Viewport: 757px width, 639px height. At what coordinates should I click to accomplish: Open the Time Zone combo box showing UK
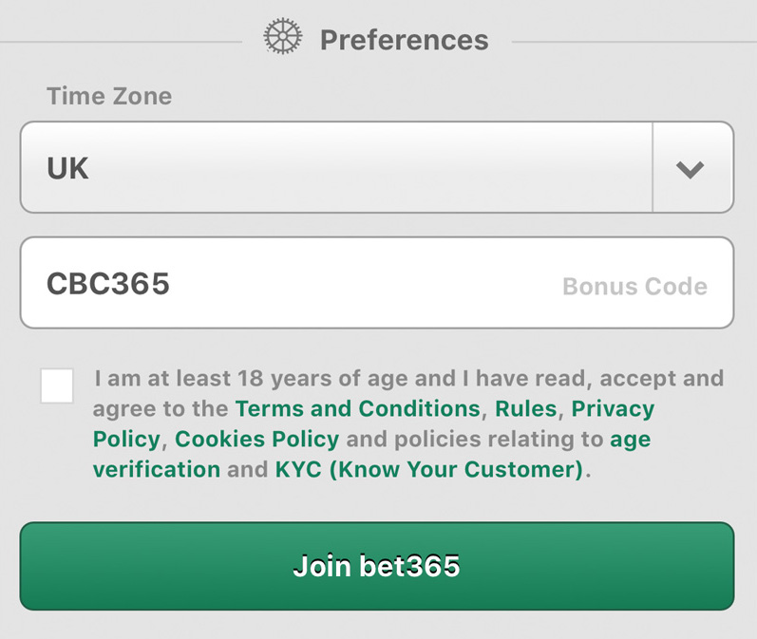336,168
